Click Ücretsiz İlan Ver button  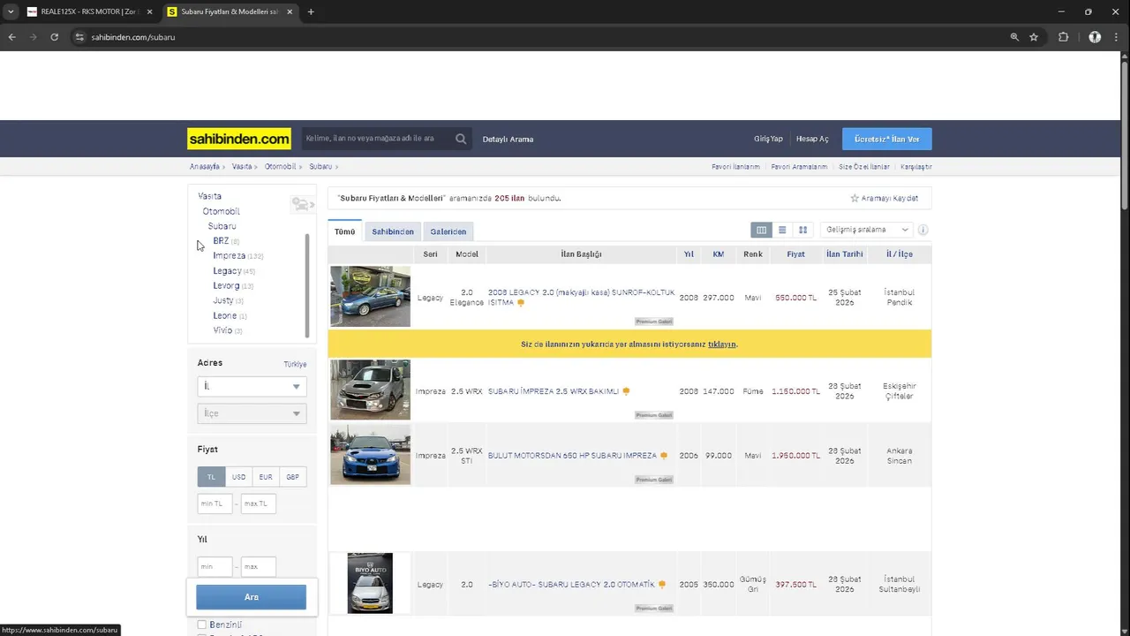point(886,139)
